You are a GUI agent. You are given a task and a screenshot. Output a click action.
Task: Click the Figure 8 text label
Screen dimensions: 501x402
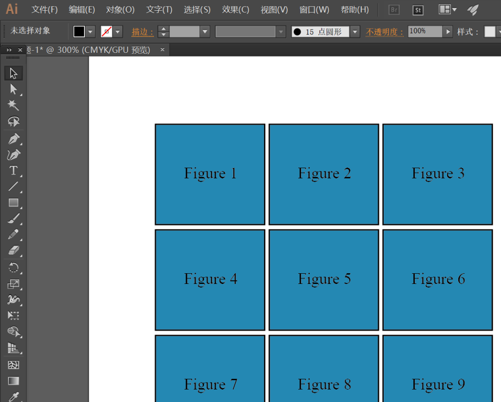click(x=324, y=385)
